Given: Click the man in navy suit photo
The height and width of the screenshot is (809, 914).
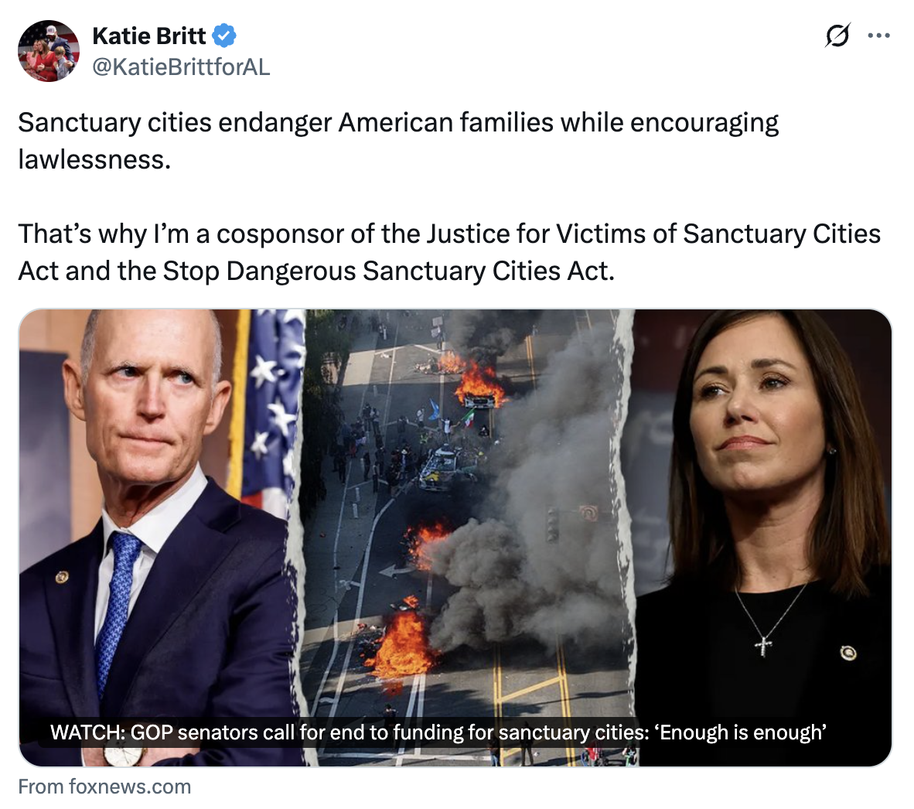Looking at the screenshot, I should 160,538.
